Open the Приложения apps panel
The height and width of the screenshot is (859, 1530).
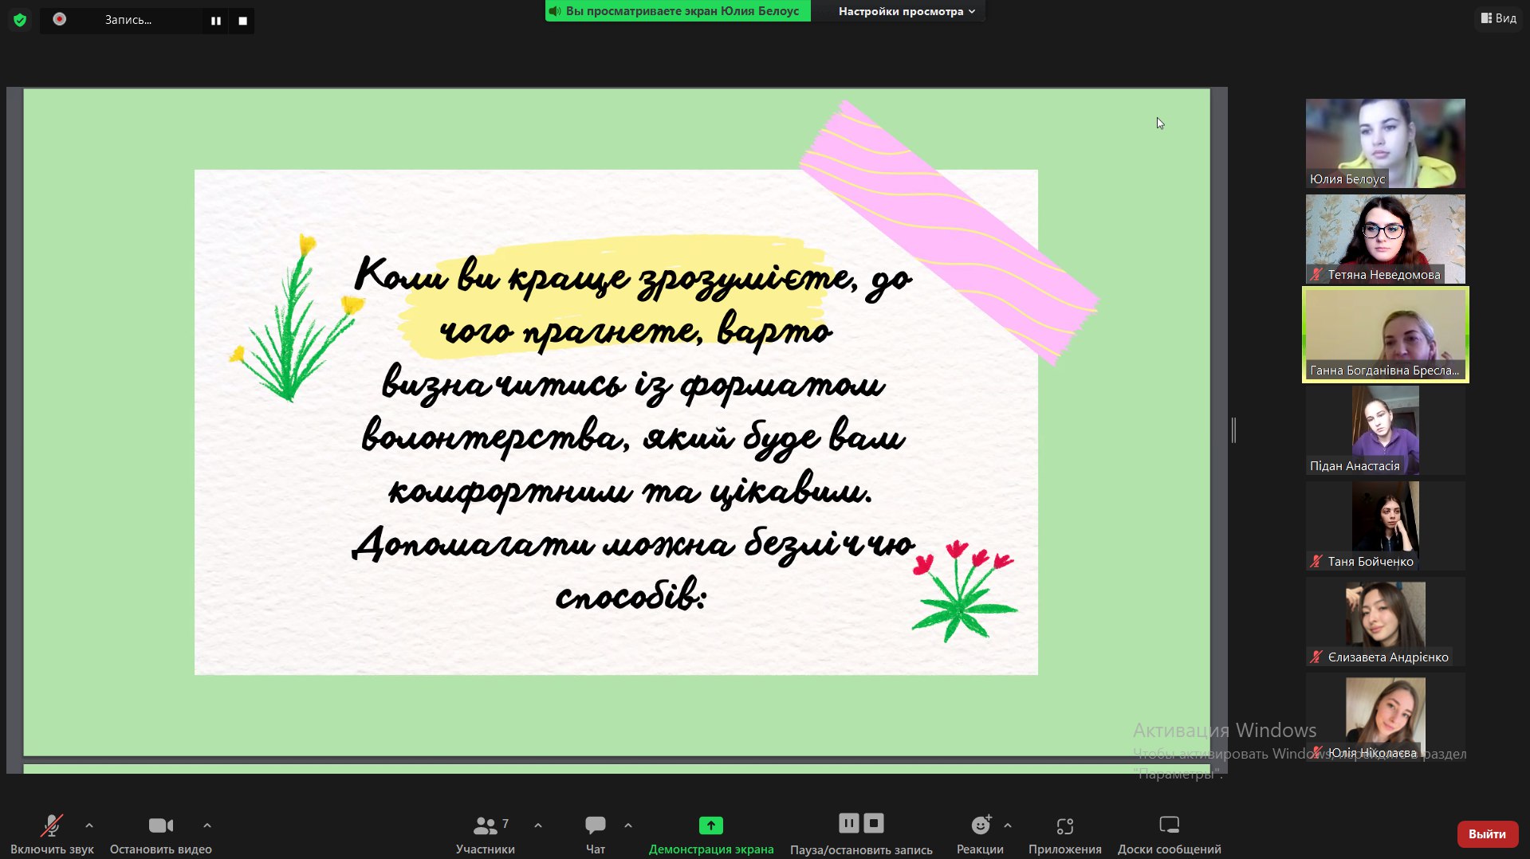1064,834
